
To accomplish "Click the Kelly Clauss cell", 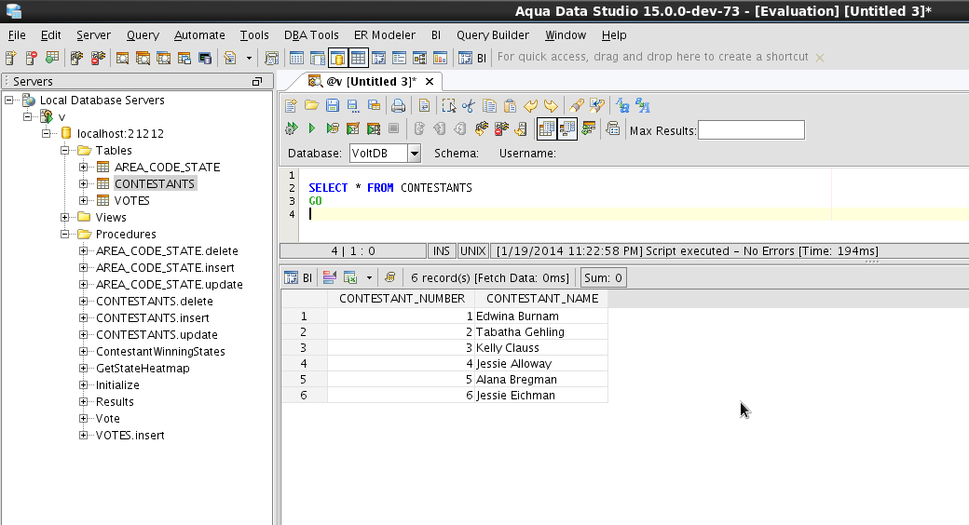I will pos(541,348).
